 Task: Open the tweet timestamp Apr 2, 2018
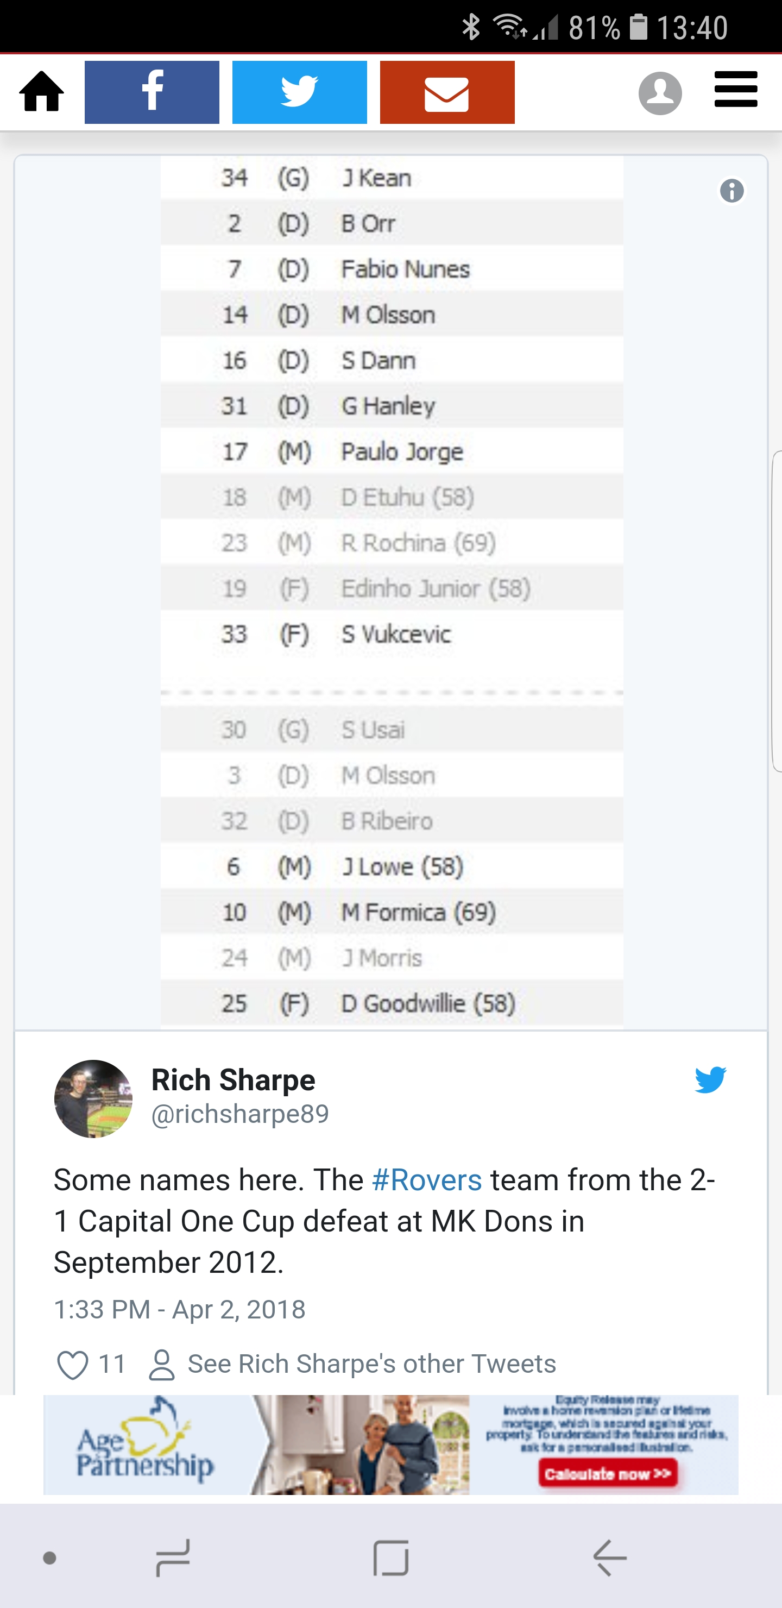click(180, 1310)
